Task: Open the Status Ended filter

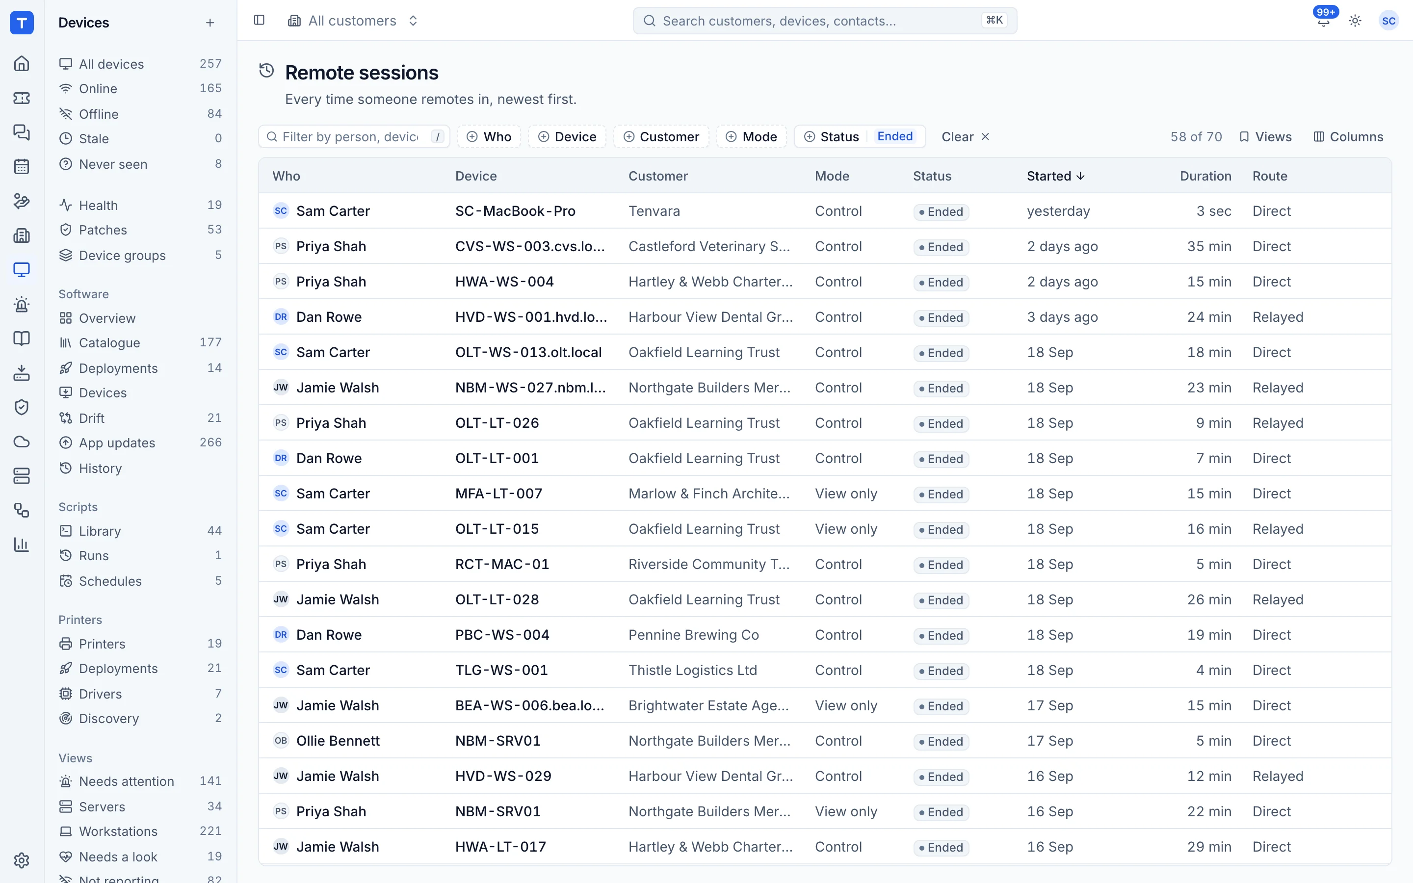Action: (860, 137)
